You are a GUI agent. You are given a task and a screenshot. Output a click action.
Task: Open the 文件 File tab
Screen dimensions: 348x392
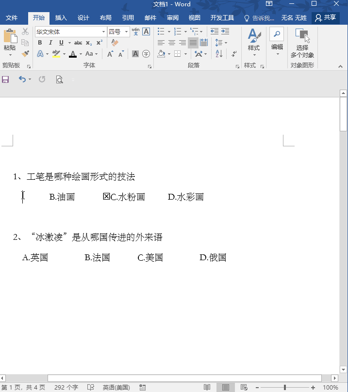[x=12, y=18]
